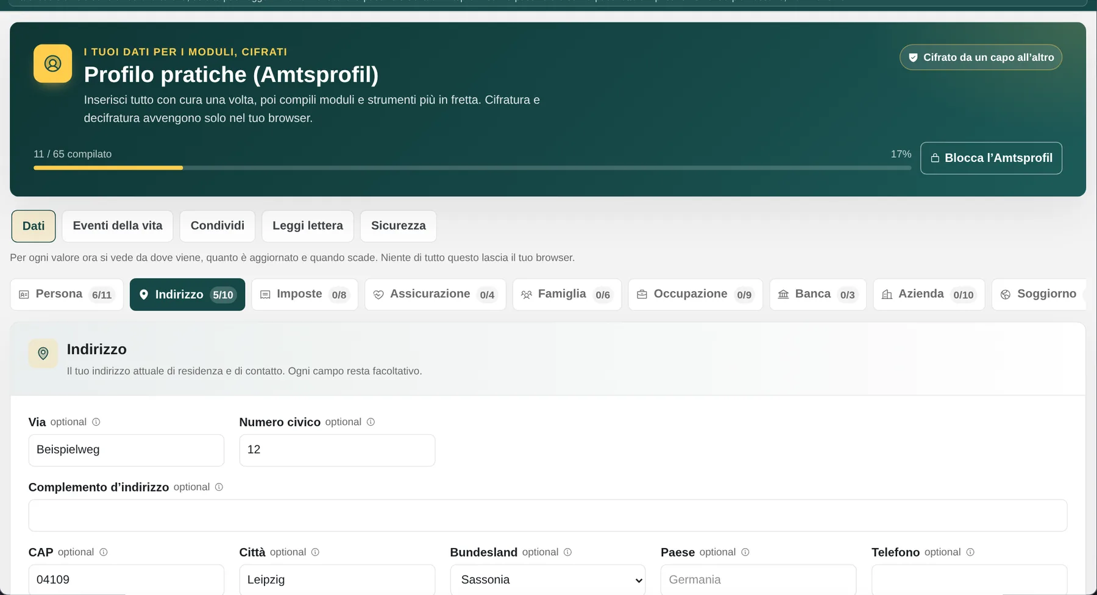Click the Famiglia tab's people icon
The width and height of the screenshot is (1097, 595).
527,295
